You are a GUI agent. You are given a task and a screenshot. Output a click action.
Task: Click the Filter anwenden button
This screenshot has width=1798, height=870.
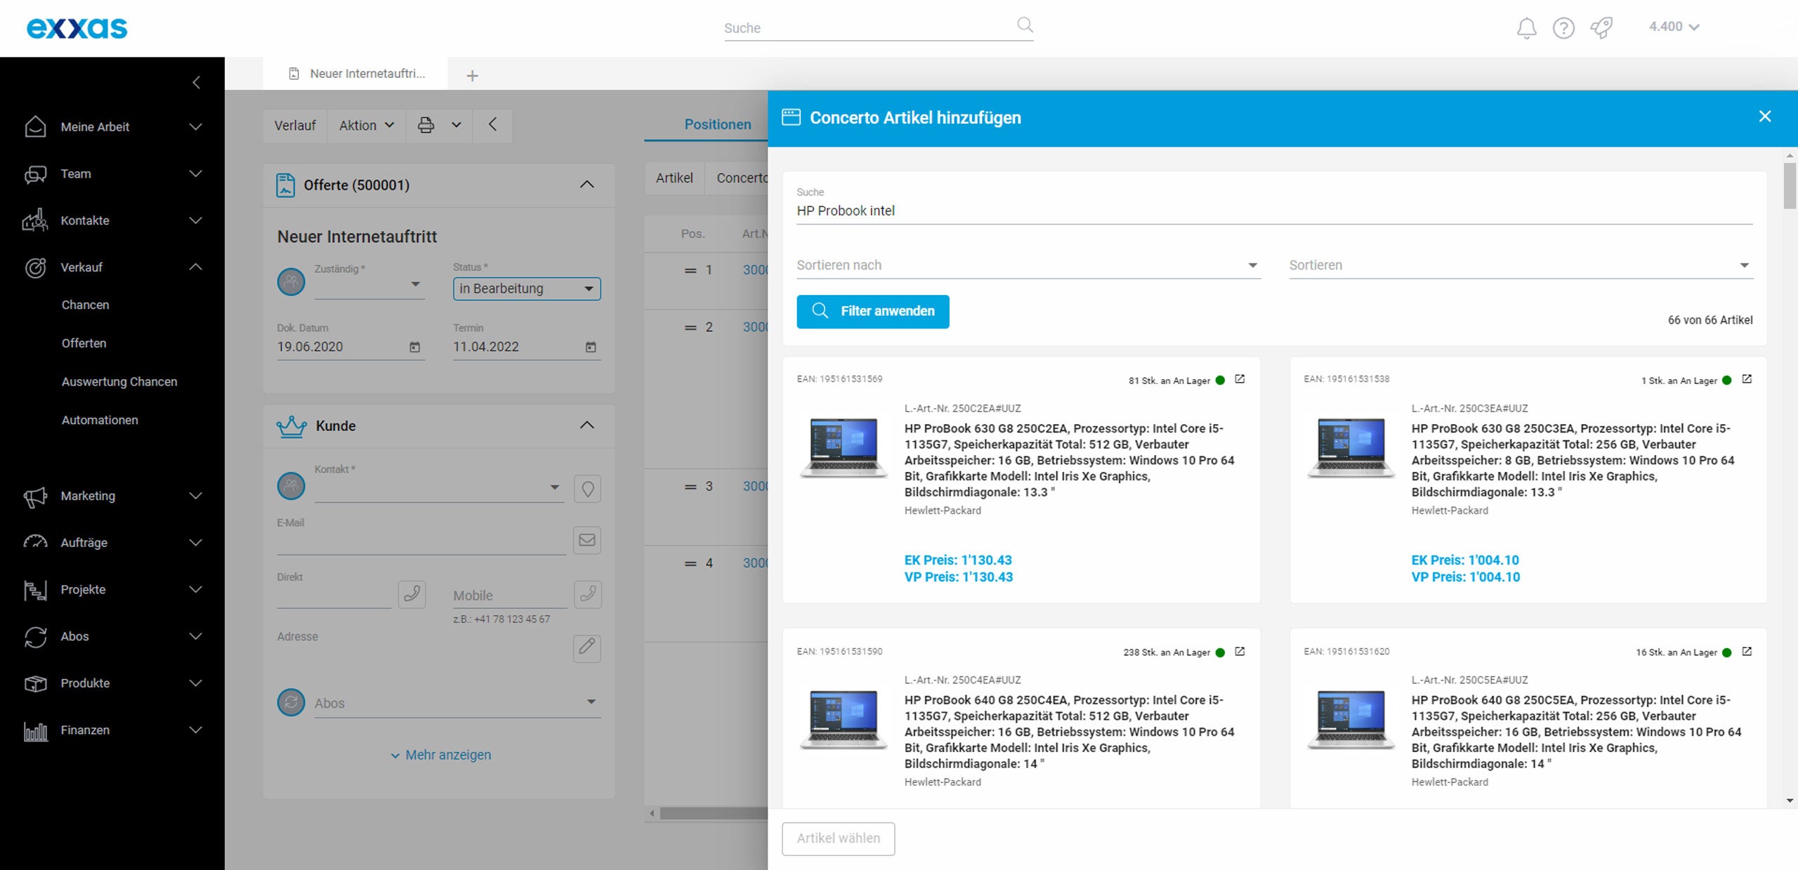click(872, 311)
